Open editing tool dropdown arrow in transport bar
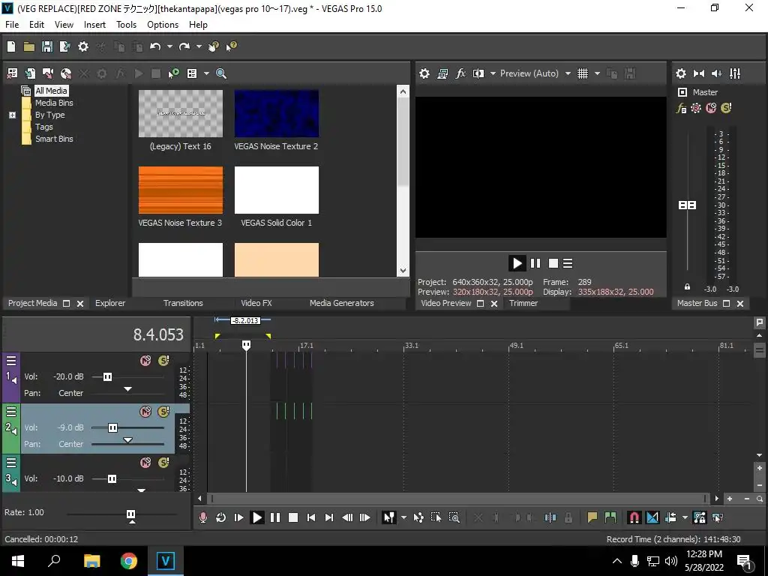This screenshot has width=768, height=576. click(403, 517)
